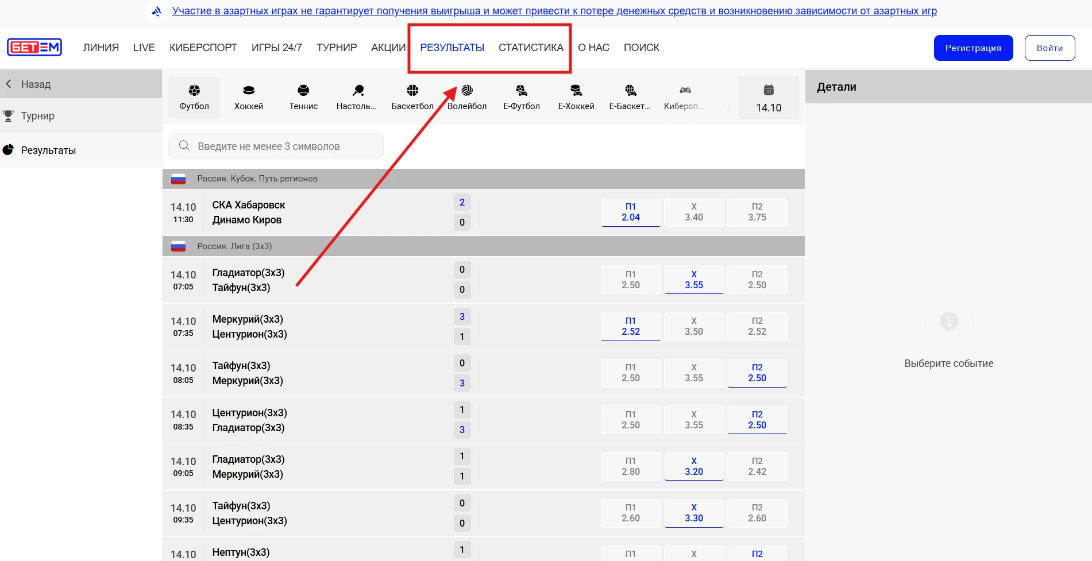Click the "Россия. Лига (3x3)" league header
This screenshot has width=1092, height=561.
[484, 246]
